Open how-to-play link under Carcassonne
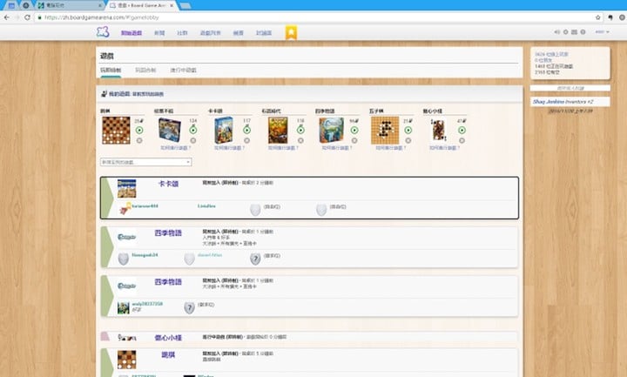This screenshot has width=627, height=377. tap(229, 148)
